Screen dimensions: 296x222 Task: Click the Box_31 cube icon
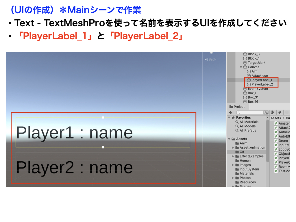click(245, 97)
